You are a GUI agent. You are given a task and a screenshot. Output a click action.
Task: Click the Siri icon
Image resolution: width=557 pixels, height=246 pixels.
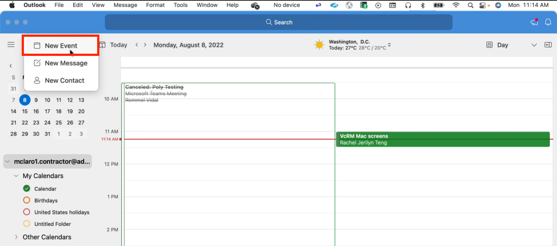pyautogui.click(x=498, y=5)
